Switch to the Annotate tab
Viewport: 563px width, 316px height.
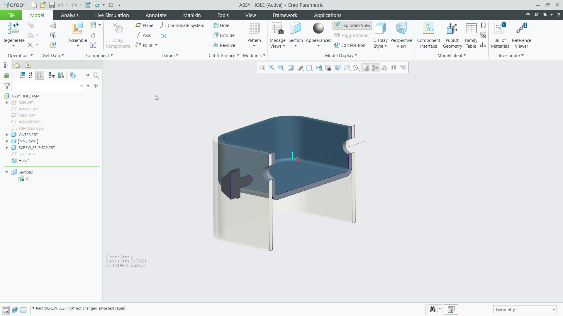point(156,15)
